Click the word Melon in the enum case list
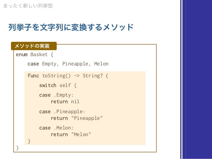Viewport: 212px width, 159px height. point(101,64)
